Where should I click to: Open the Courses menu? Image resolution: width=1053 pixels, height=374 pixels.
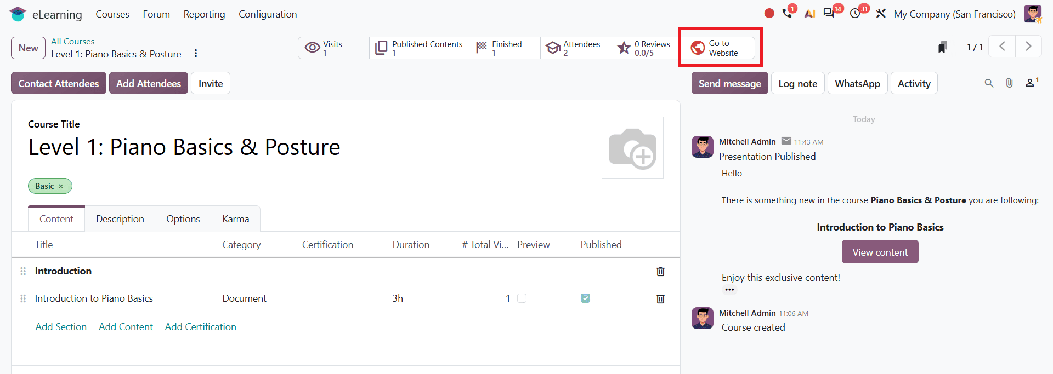click(x=112, y=14)
